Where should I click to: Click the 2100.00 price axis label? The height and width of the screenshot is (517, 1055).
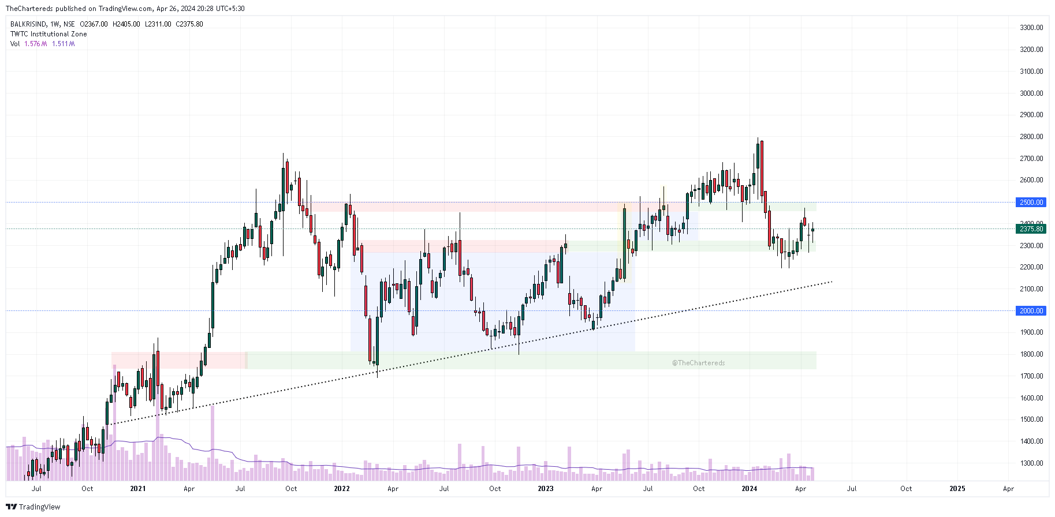click(1031, 289)
